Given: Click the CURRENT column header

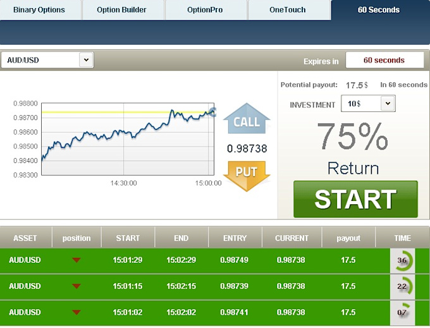Looking at the screenshot, I should pyautogui.click(x=292, y=238).
